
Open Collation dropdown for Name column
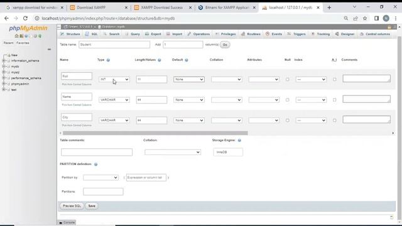coord(226,100)
